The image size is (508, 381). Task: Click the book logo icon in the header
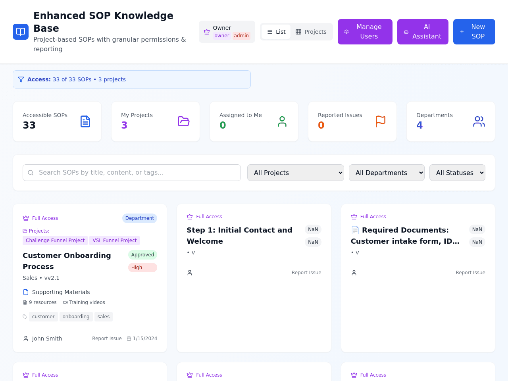[21, 32]
